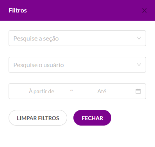Open the calendar icon in date range
Image resolution: width=155 pixels, height=147 pixels.
pos(138,91)
